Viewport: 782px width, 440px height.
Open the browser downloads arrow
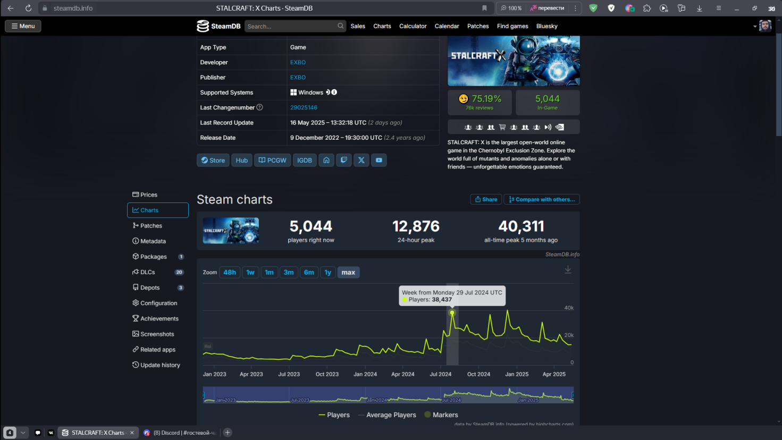700,8
